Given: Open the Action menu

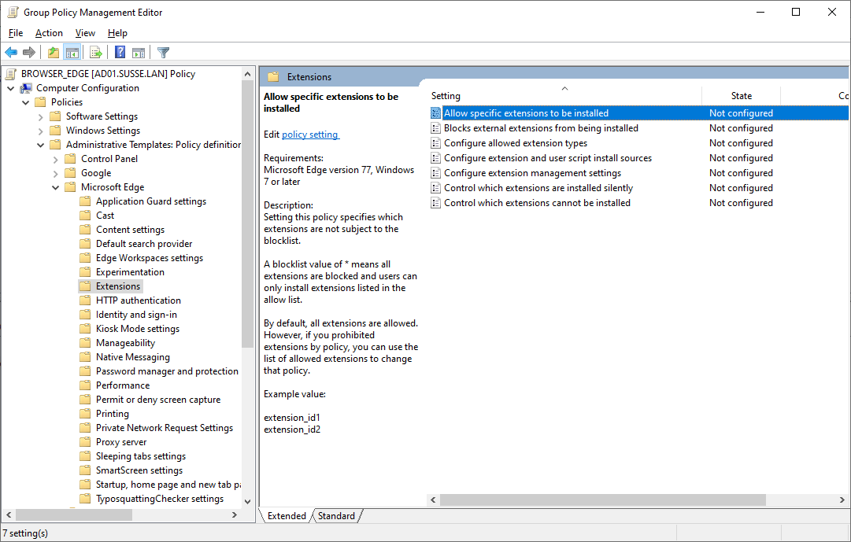Looking at the screenshot, I should tap(49, 33).
